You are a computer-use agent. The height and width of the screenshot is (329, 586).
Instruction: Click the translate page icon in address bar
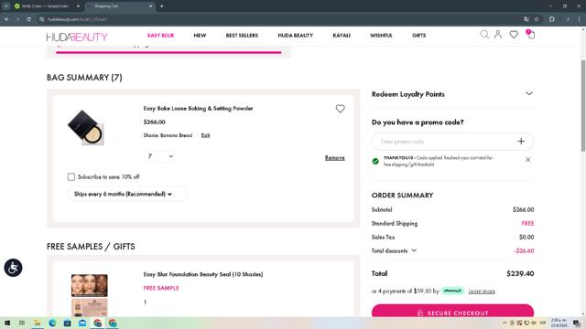526,19
